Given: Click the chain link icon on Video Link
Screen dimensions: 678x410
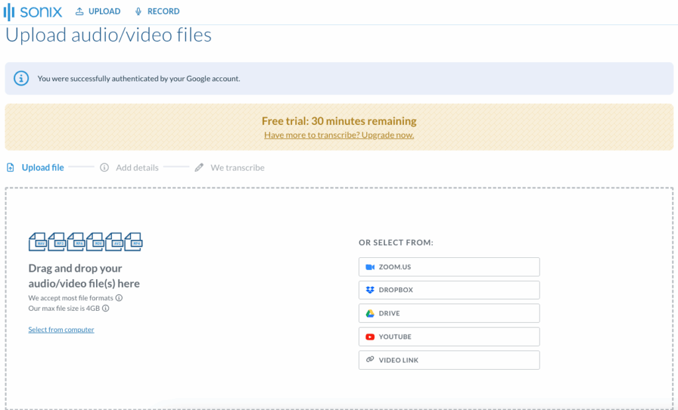Looking at the screenshot, I should [371, 359].
